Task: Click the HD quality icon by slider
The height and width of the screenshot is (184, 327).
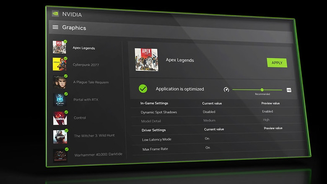Action: 289,90
